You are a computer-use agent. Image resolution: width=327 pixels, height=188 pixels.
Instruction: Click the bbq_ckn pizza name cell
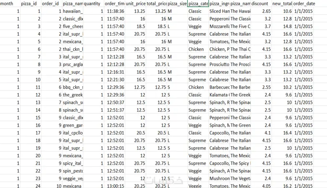point(73,87)
